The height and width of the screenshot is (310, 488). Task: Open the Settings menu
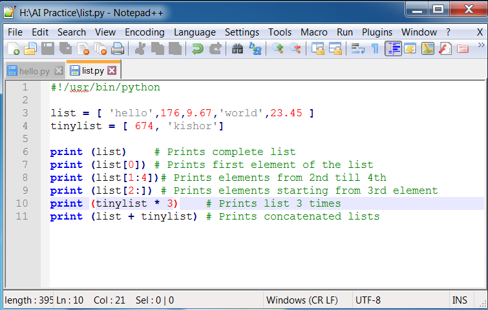coord(242,32)
